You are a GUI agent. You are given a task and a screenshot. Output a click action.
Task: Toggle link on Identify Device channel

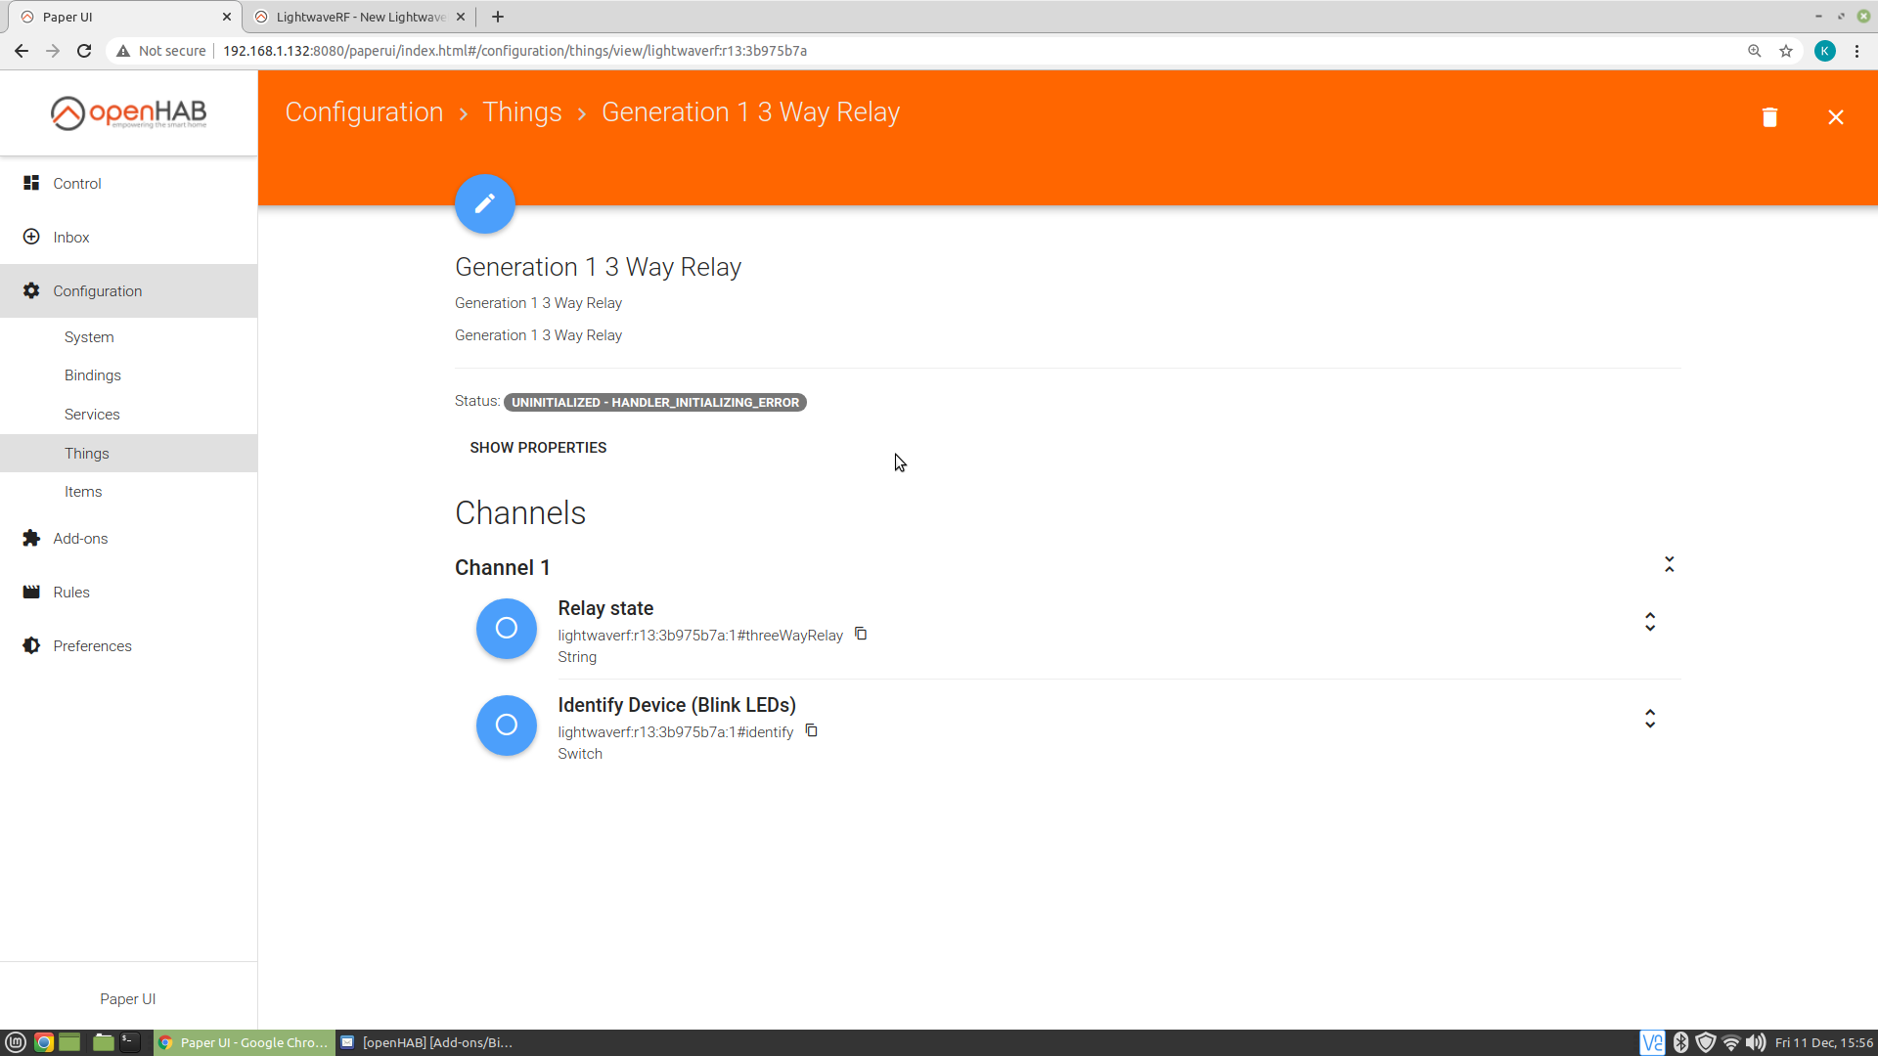[506, 725]
